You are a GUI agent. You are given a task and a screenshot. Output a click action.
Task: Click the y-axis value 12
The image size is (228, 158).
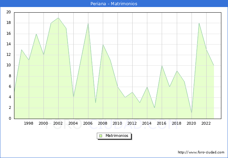pyautogui.click(x=9, y=55)
